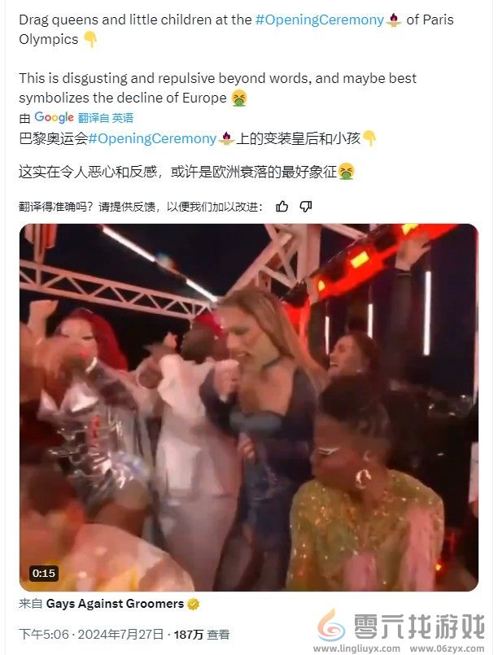Click the flame emoji after English #OpeningCeremony
The height and width of the screenshot is (655, 498).
tap(394, 20)
